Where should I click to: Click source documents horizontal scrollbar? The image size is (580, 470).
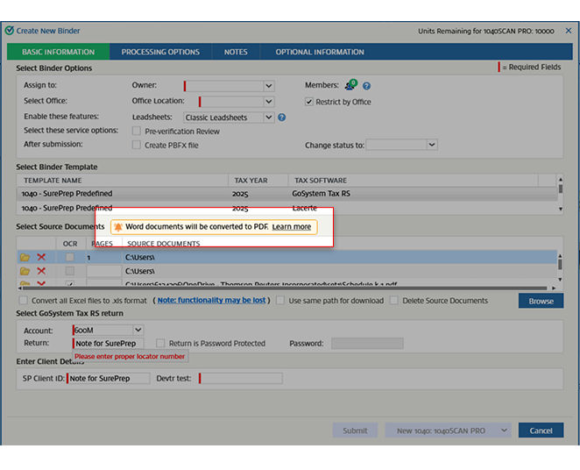[x=285, y=288]
